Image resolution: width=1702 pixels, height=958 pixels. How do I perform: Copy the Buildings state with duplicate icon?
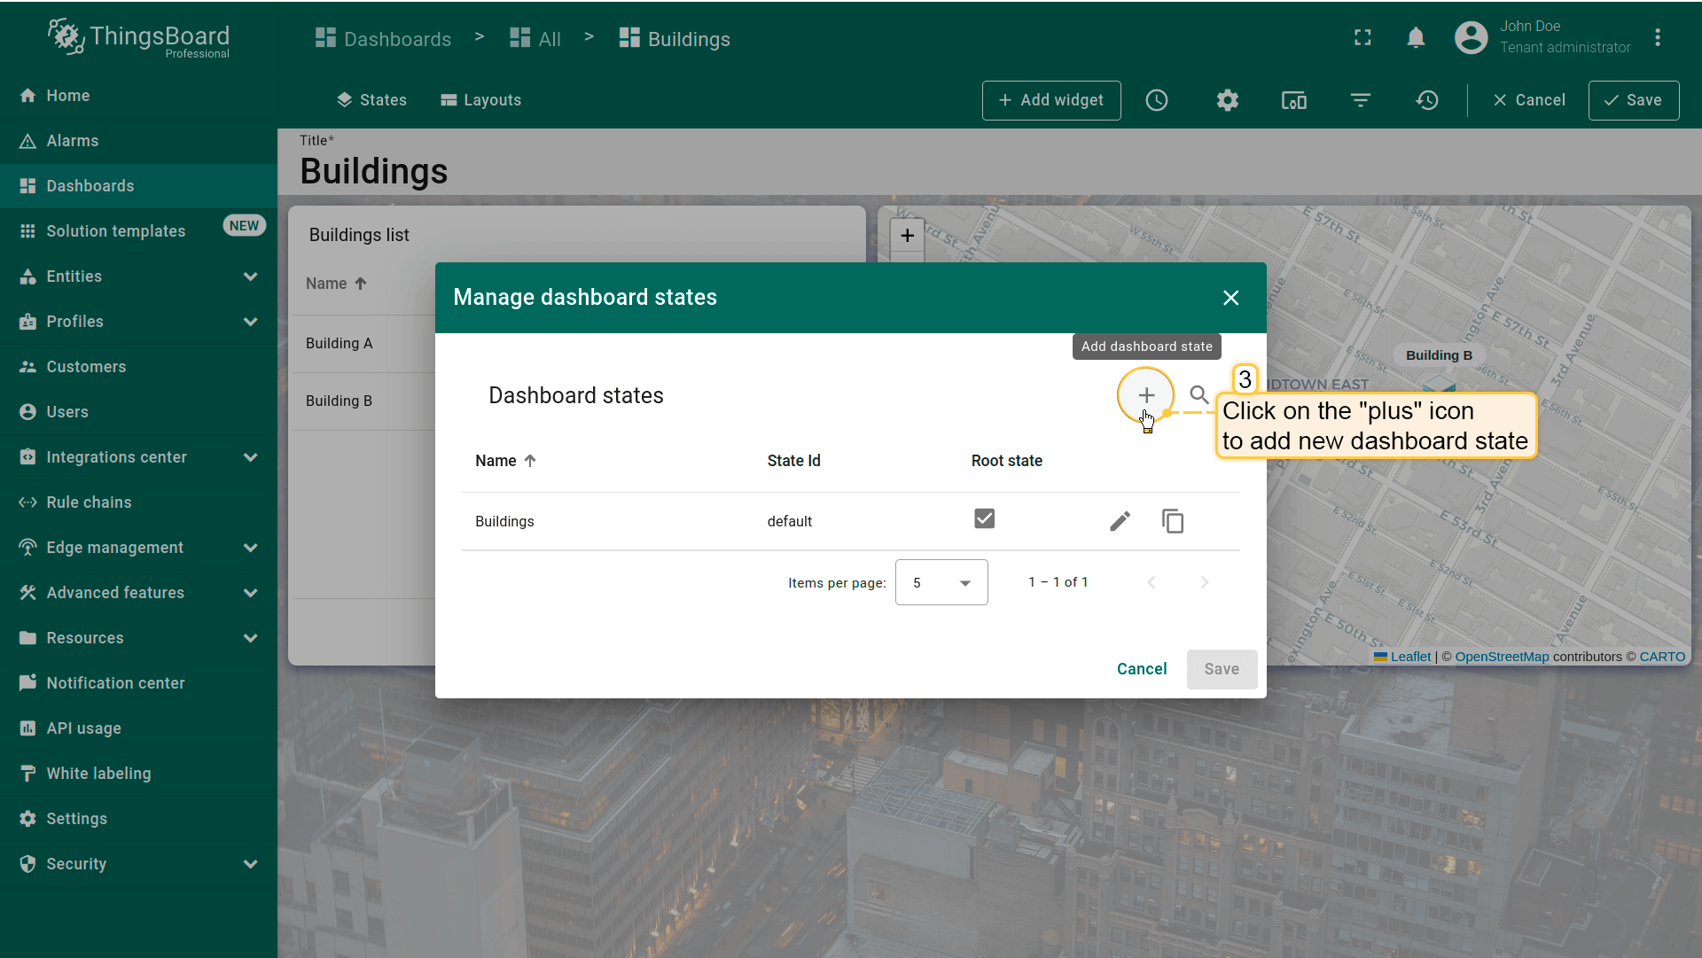[x=1173, y=521]
